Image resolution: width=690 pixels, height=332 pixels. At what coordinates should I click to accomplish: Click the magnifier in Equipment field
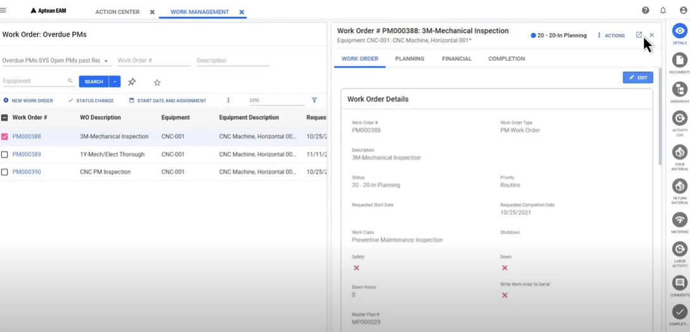(x=70, y=81)
